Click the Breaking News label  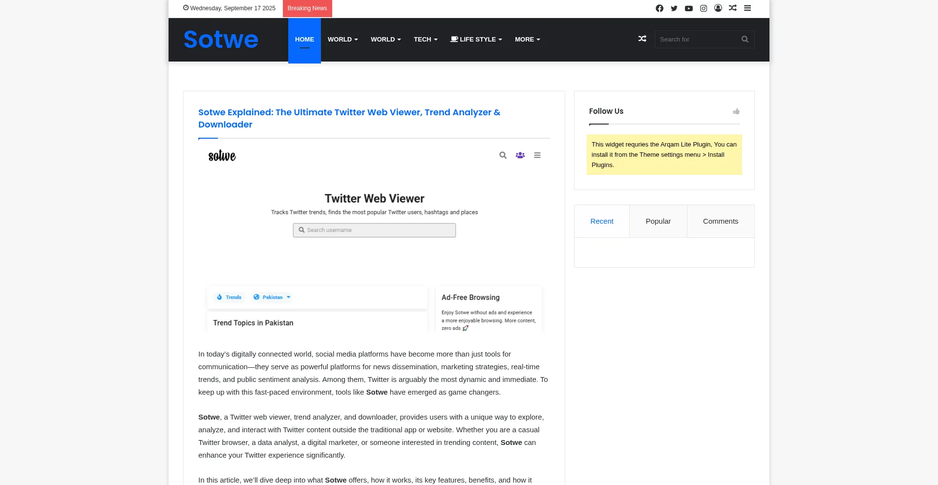coord(307,8)
